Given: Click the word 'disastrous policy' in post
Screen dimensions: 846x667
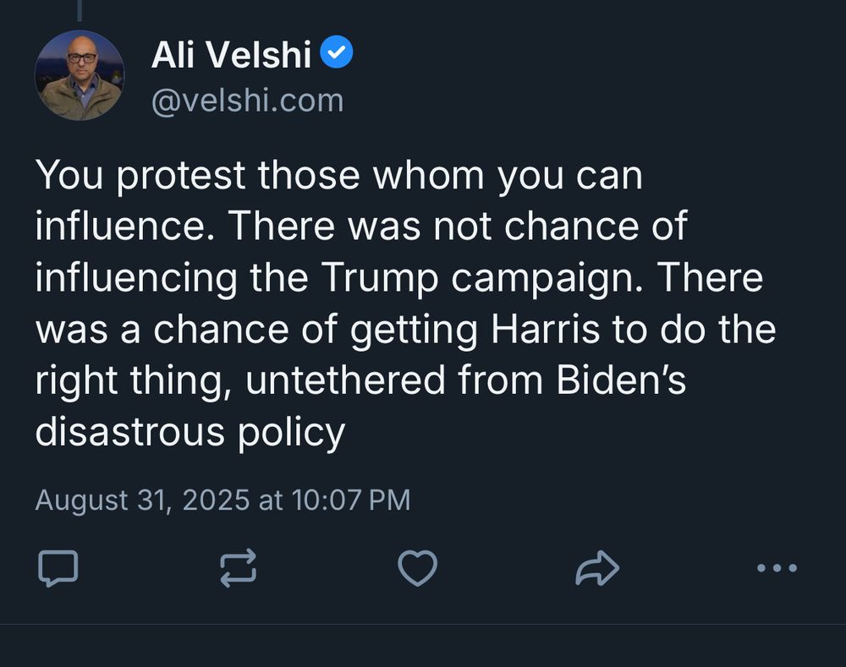Looking at the screenshot, I should click(190, 433).
